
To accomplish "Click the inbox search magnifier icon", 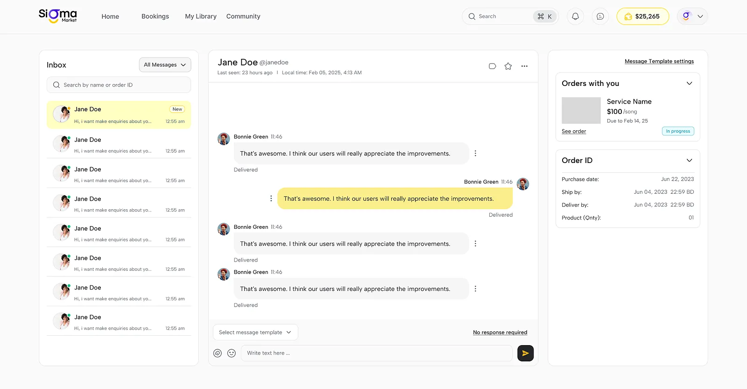I will point(56,85).
